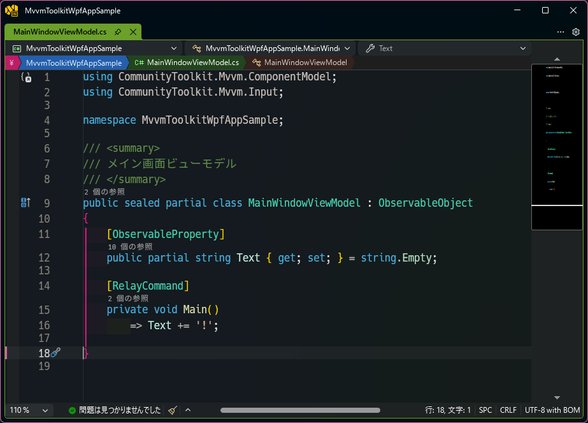Screen dimensions: 588x423
Task: Click the green no-issues checkmark icon
Action: pos(73,410)
